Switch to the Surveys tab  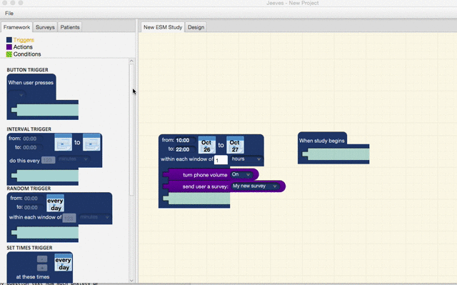[x=45, y=27]
